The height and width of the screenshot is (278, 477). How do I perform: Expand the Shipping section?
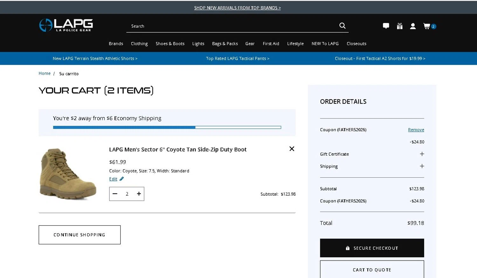click(422, 166)
